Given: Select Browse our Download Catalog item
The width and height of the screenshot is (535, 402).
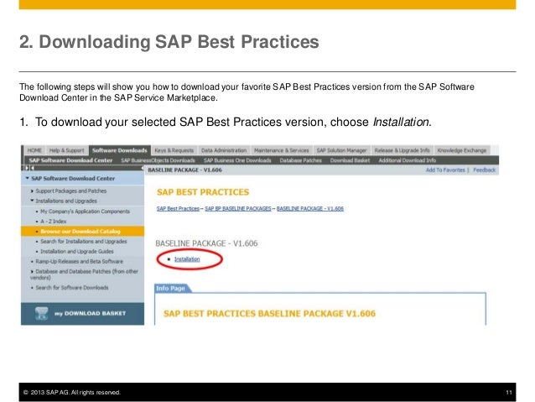Looking at the screenshot, I should tap(81, 232).
